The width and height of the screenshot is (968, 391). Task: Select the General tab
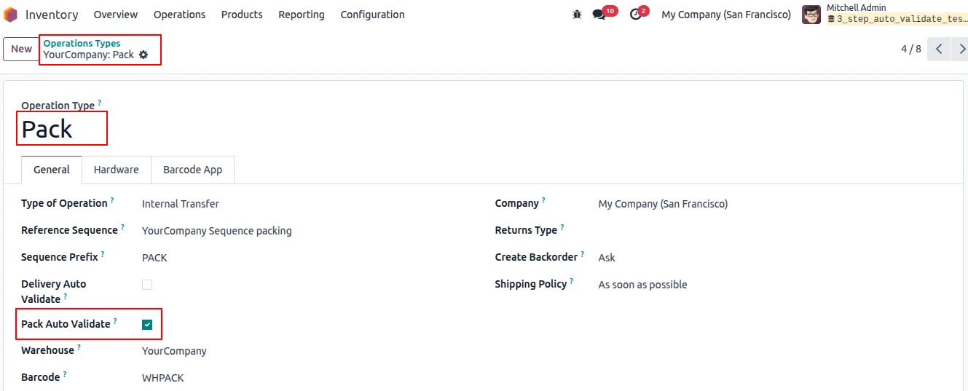click(52, 170)
